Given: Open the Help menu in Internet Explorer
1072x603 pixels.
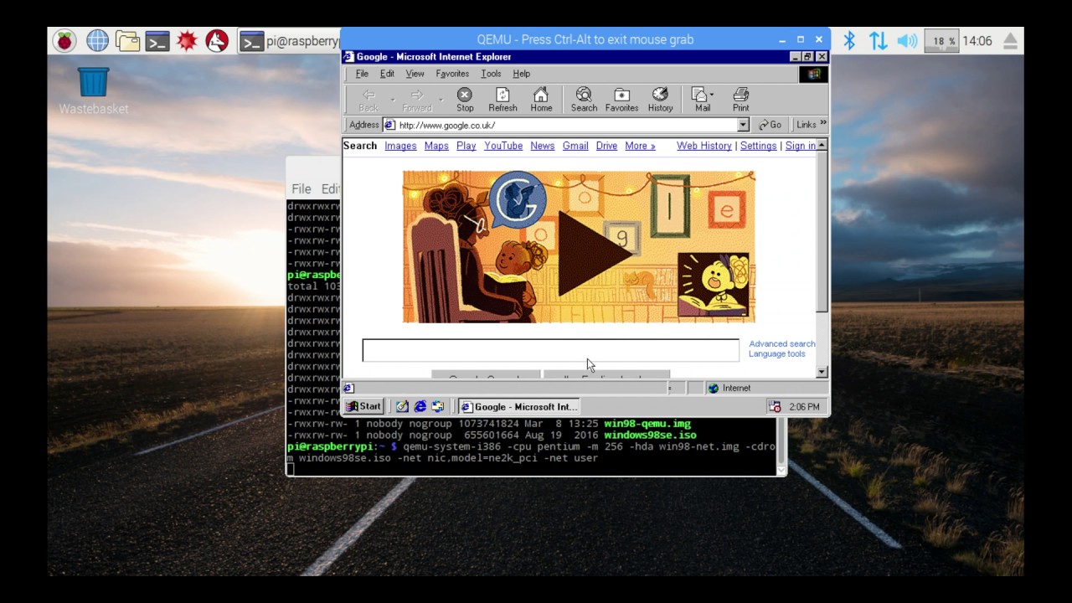Looking at the screenshot, I should 521,74.
